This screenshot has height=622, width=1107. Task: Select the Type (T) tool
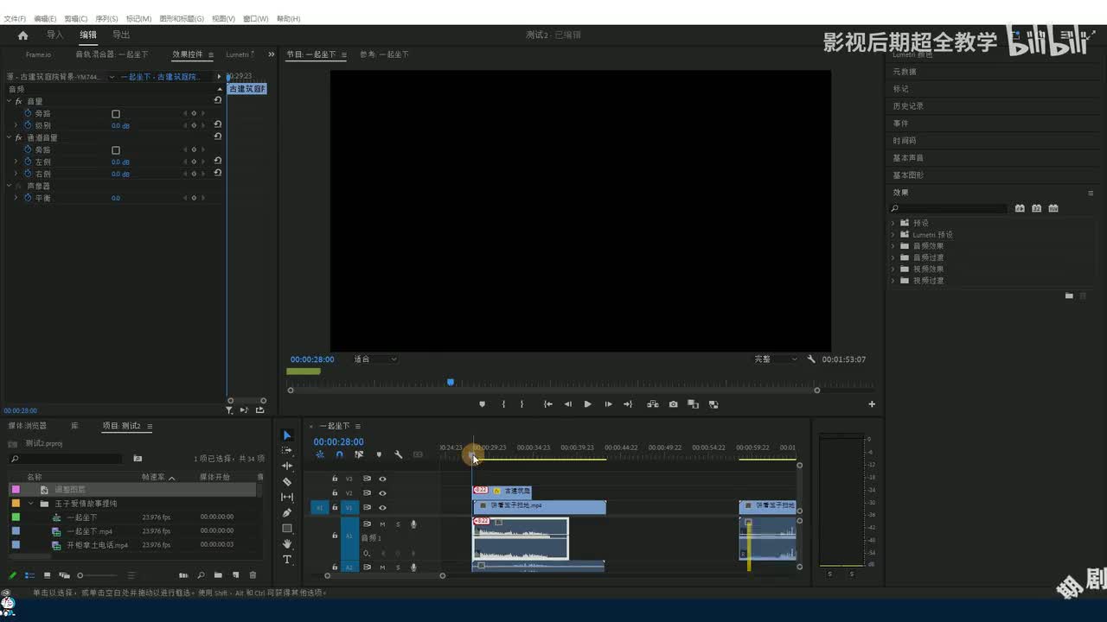(287, 560)
